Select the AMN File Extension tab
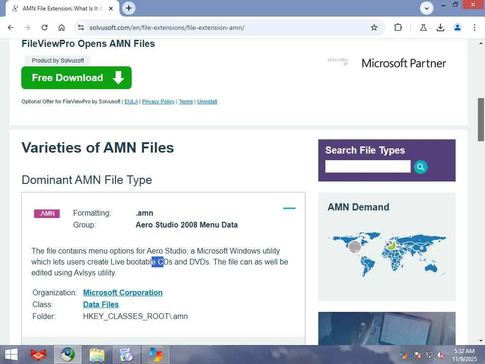Image resolution: width=485 pixels, height=364 pixels. [62, 9]
